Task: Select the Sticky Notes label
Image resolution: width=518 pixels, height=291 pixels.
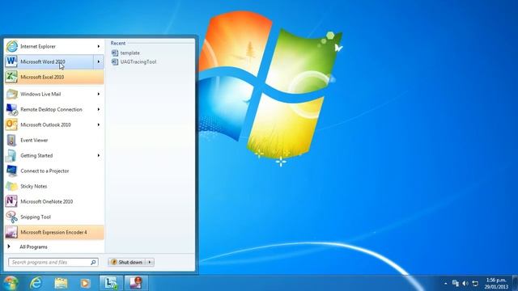Action: (34, 187)
